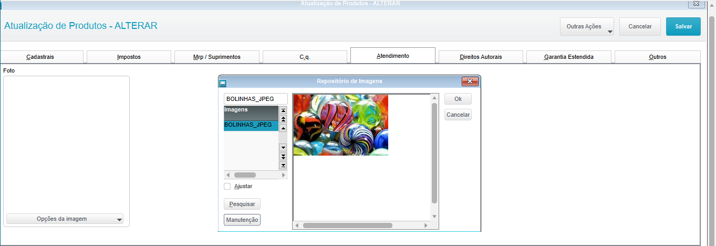
Task: Click the image name input field
Action: pyautogui.click(x=256, y=99)
